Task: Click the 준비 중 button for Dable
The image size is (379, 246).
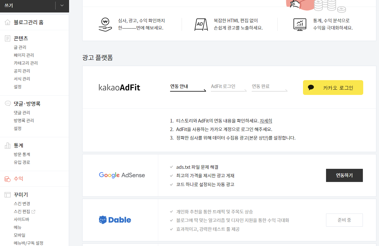Action: (344, 220)
